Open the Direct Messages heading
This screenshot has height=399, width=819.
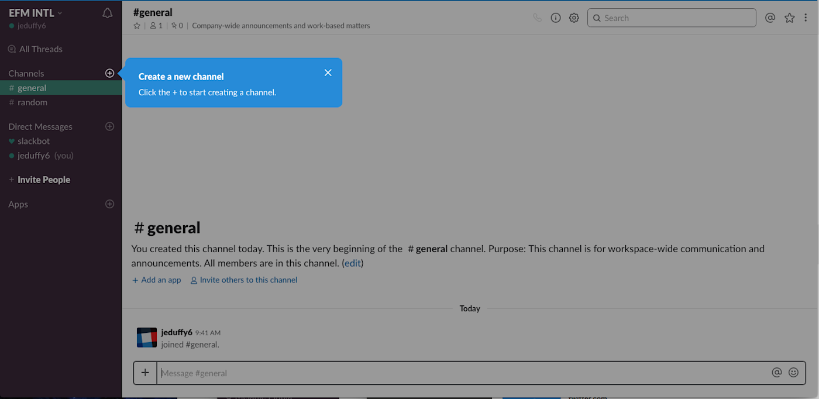tap(40, 126)
